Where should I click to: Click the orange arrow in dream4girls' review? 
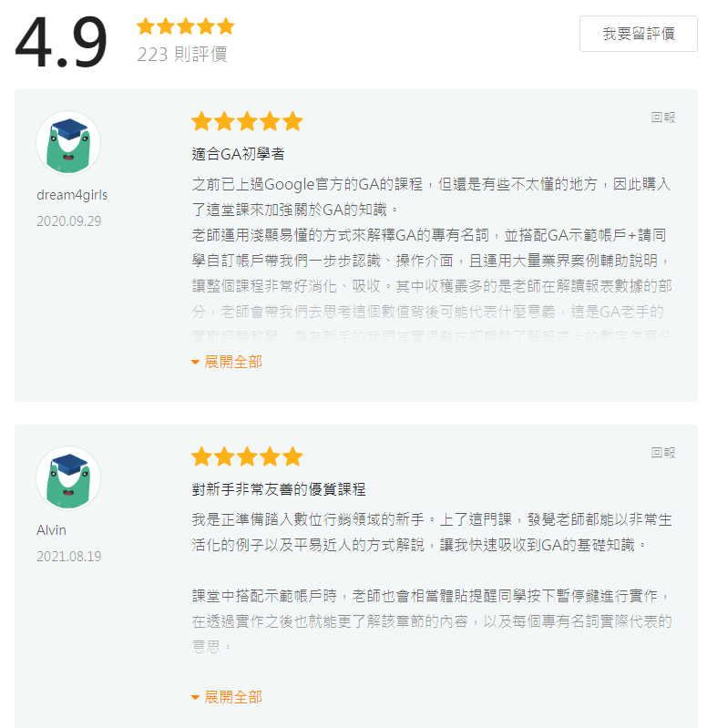195,363
